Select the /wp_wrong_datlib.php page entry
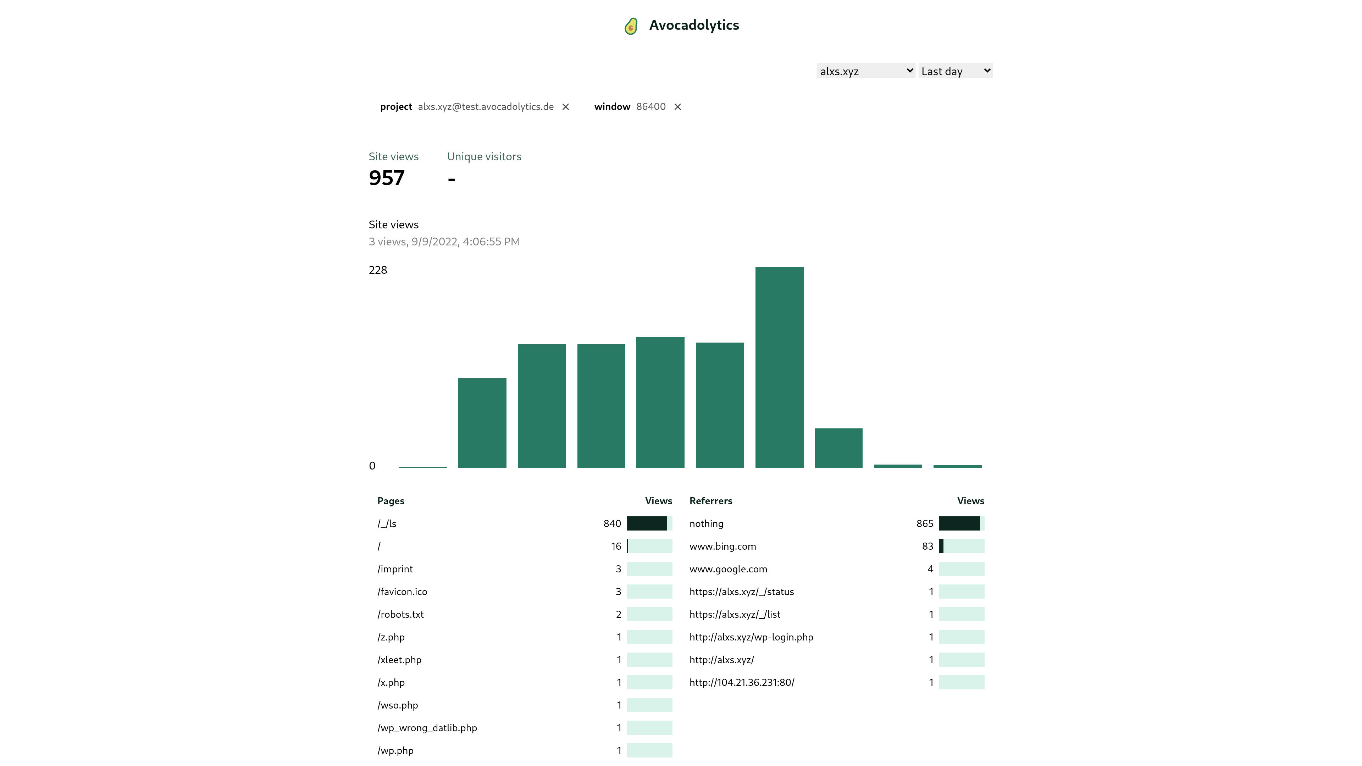This screenshot has width=1362, height=766. click(x=427, y=728)
